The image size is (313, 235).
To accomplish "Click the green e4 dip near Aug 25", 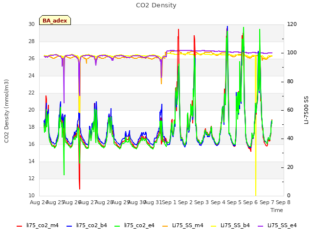I will click(x=64, y=174).
